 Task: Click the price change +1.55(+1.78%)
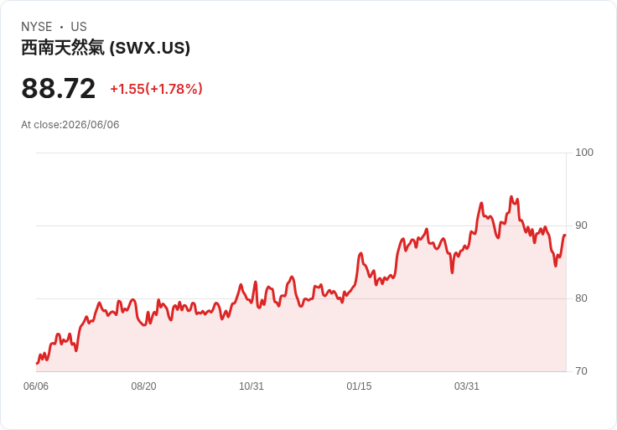[x=156, y=89]
